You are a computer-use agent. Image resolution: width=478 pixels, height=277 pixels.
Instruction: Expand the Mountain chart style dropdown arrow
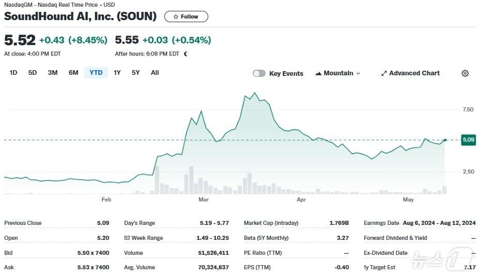pyautogui.click(x=358, y=73)
